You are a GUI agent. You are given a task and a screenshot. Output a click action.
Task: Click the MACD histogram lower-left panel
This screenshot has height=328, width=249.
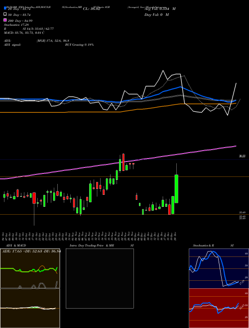[x=30, y=308]
